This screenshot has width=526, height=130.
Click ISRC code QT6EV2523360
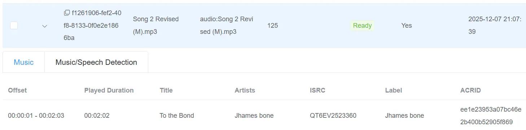[333, 116]
